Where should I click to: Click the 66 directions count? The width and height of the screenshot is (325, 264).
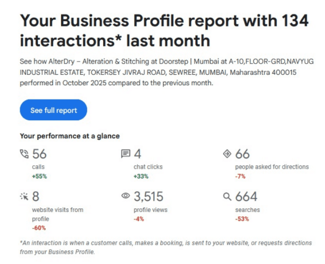point(242,154)
